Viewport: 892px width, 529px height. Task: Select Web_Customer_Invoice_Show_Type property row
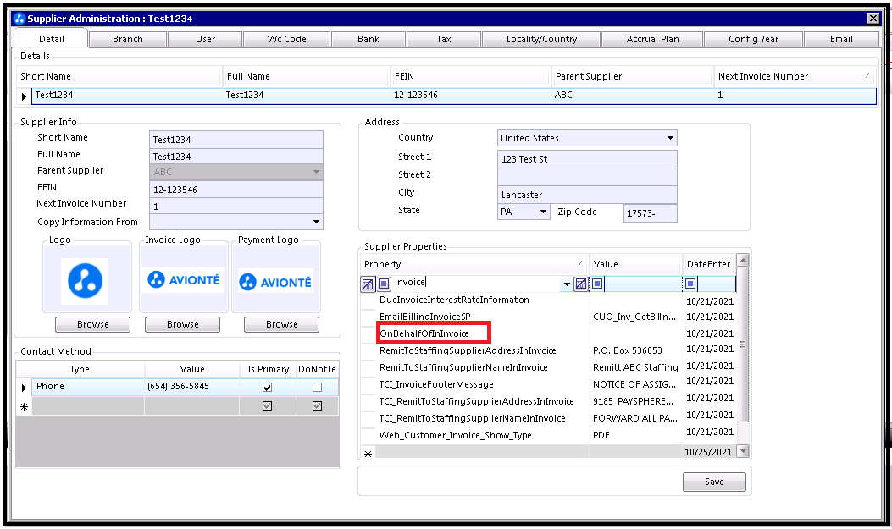pyautogui.click(x=455, y=435)
